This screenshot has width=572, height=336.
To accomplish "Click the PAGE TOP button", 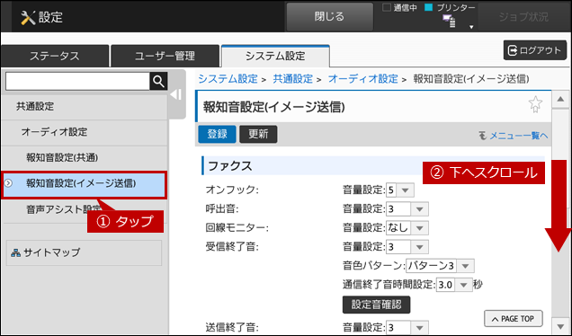I will pyautogui.click(x=514, y=319).
